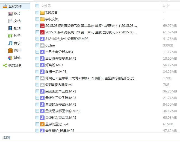Viewport: 180px width, 142px height.
Task: Open the 学长交流 folder name
Action: coord(52,19)
